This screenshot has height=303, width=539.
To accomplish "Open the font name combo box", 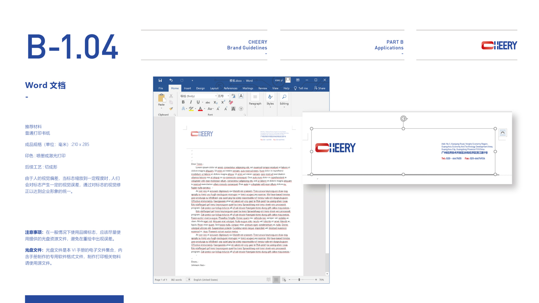I will [x=198, y=96].
